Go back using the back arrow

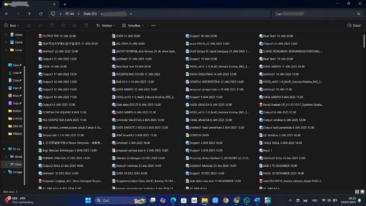click(6, 14)
